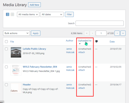129x103 pixels.
Task: Switch to list view
Action: [8, 14]
